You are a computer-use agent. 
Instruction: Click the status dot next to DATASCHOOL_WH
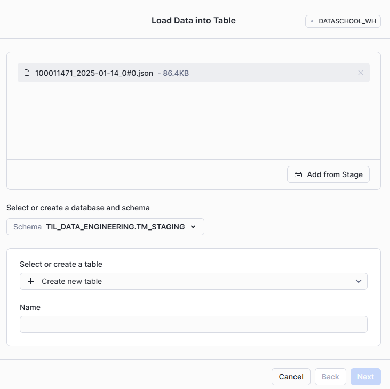[x=312, y=21]
